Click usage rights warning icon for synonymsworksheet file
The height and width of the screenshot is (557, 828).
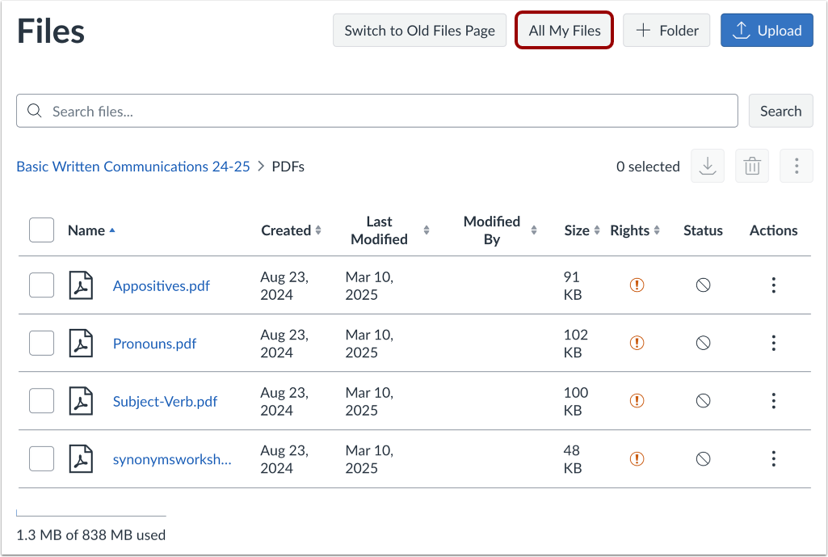[x=637, y=459]
